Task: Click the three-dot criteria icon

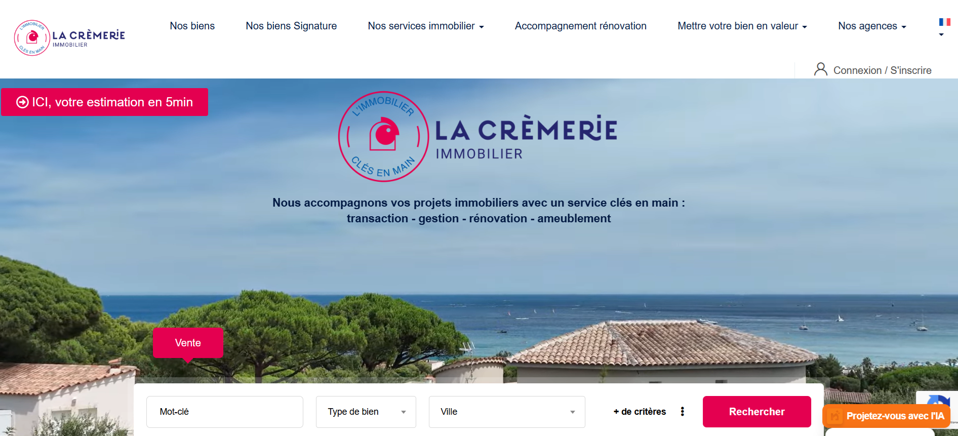Action: click(683, 412)
